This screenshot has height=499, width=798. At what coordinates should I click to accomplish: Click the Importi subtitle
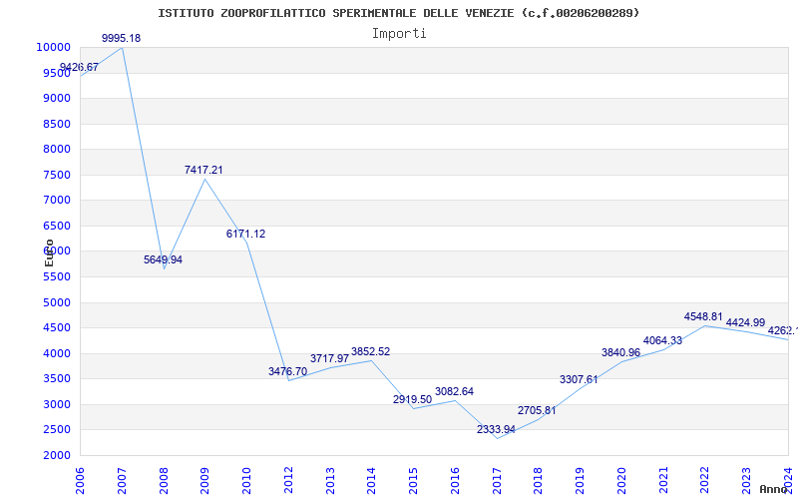399,34
